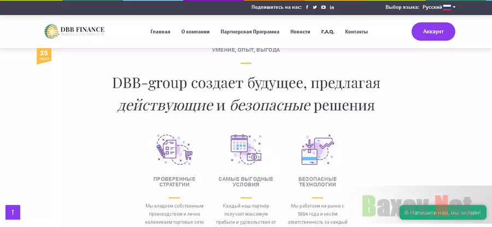
Task: Open Партнерская Программа menu item
Action: tap(250, 32)
